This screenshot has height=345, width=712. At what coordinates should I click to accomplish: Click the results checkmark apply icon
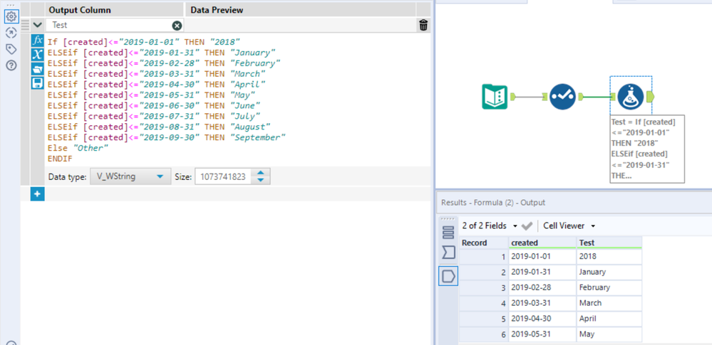pos(527,225)
